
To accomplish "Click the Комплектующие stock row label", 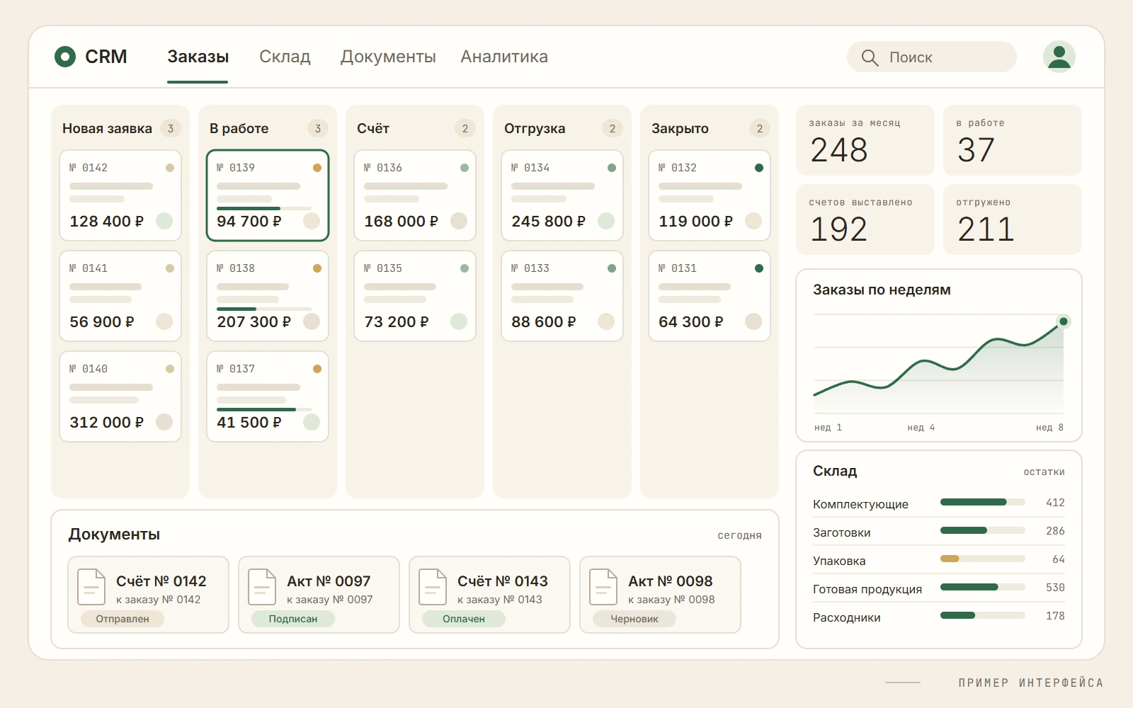I will [x=860, y=504].
